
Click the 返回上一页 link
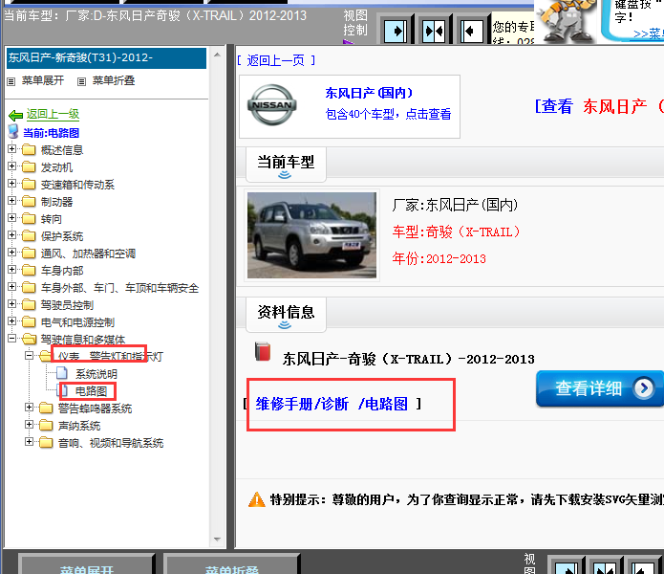[276, 60]
